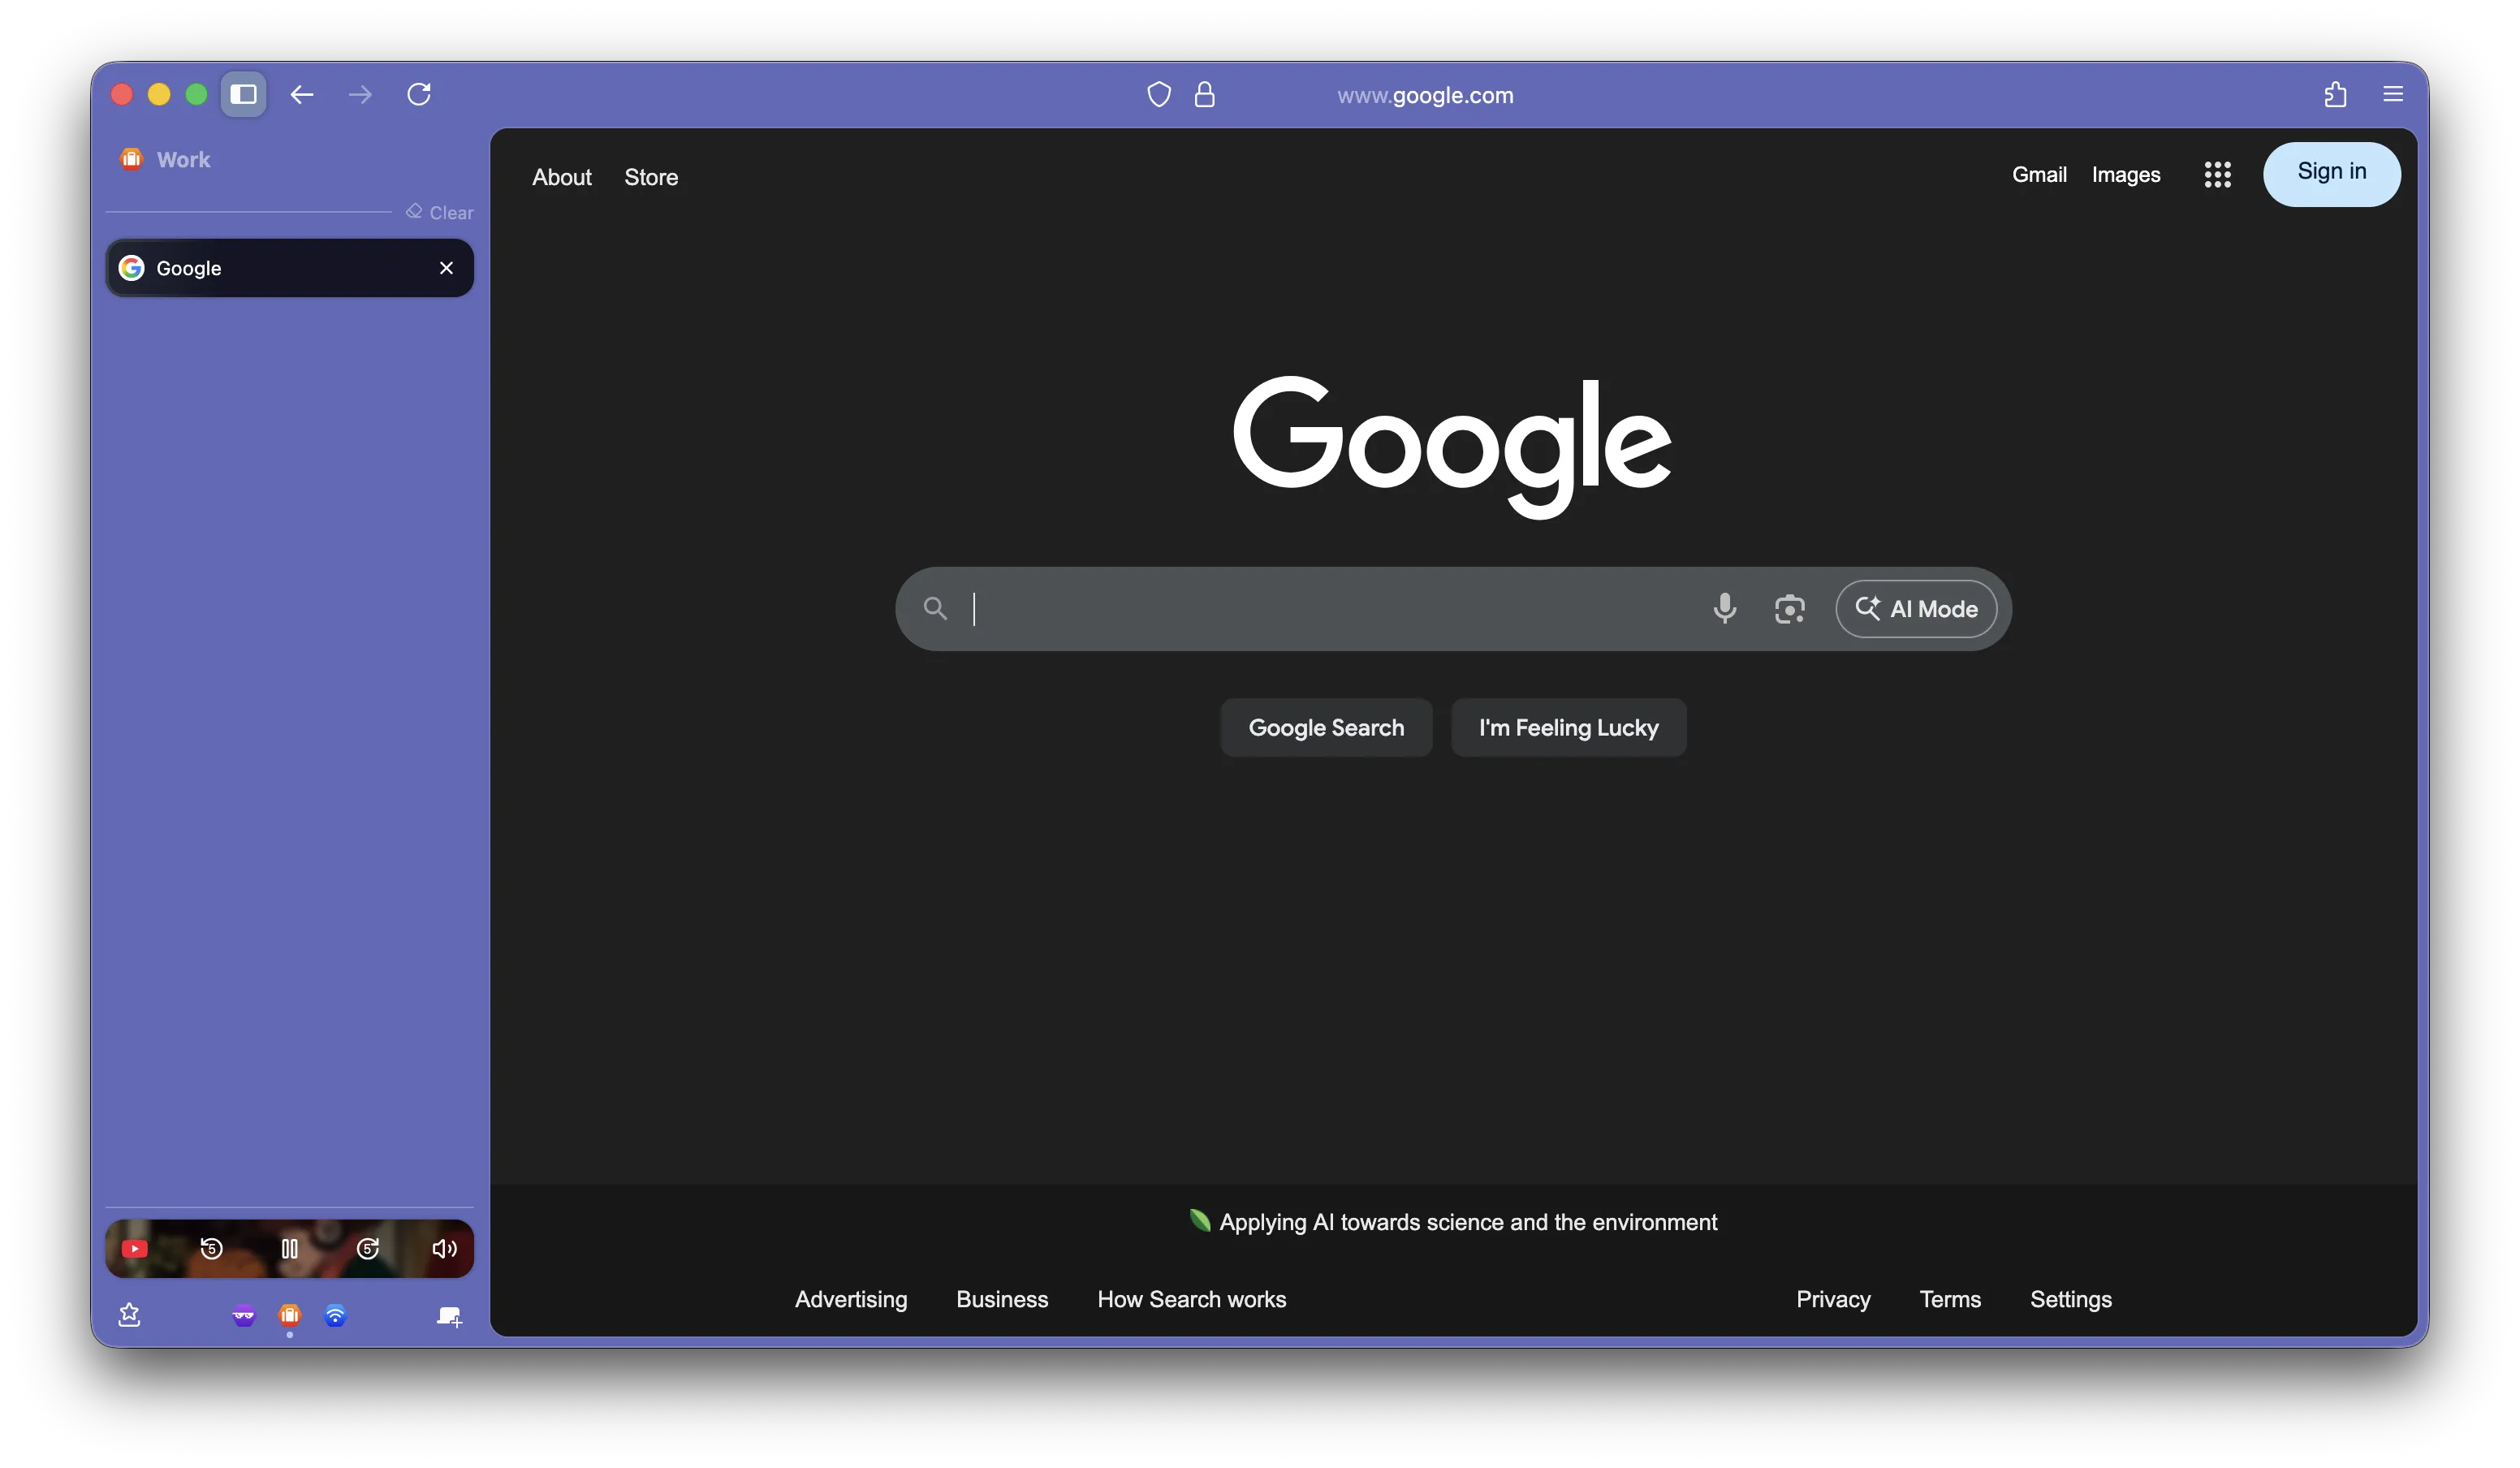
Task: Open the Business footer link
Action: [1002, 1299]
